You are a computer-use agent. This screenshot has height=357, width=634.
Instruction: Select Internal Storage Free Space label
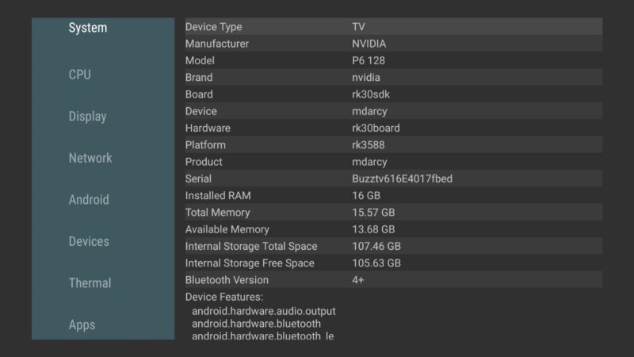(250, 263)
